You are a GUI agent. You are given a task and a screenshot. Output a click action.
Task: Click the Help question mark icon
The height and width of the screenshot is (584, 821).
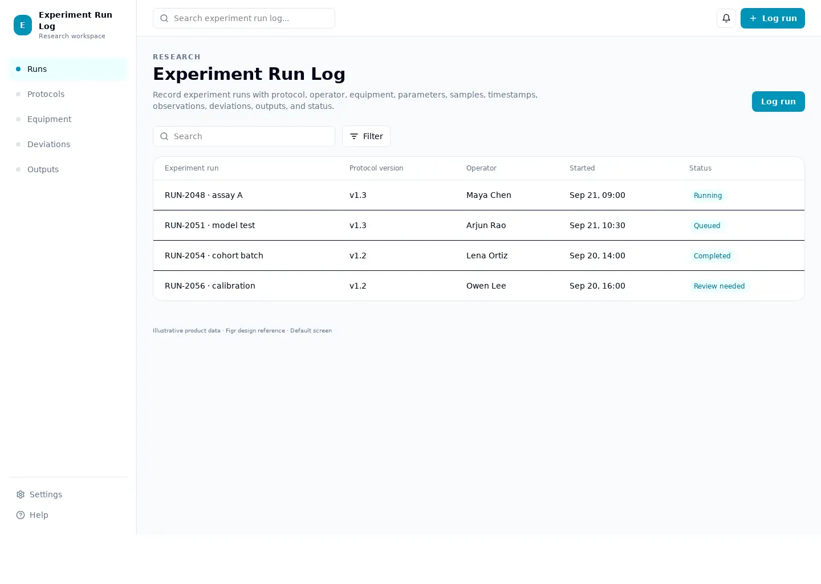click(21, 515)
